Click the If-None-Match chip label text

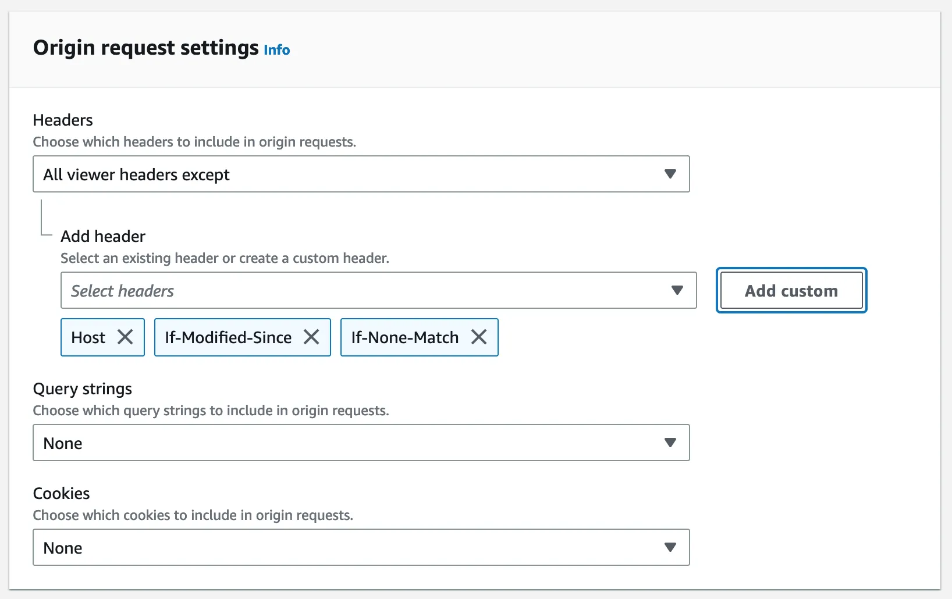[405, 337]
